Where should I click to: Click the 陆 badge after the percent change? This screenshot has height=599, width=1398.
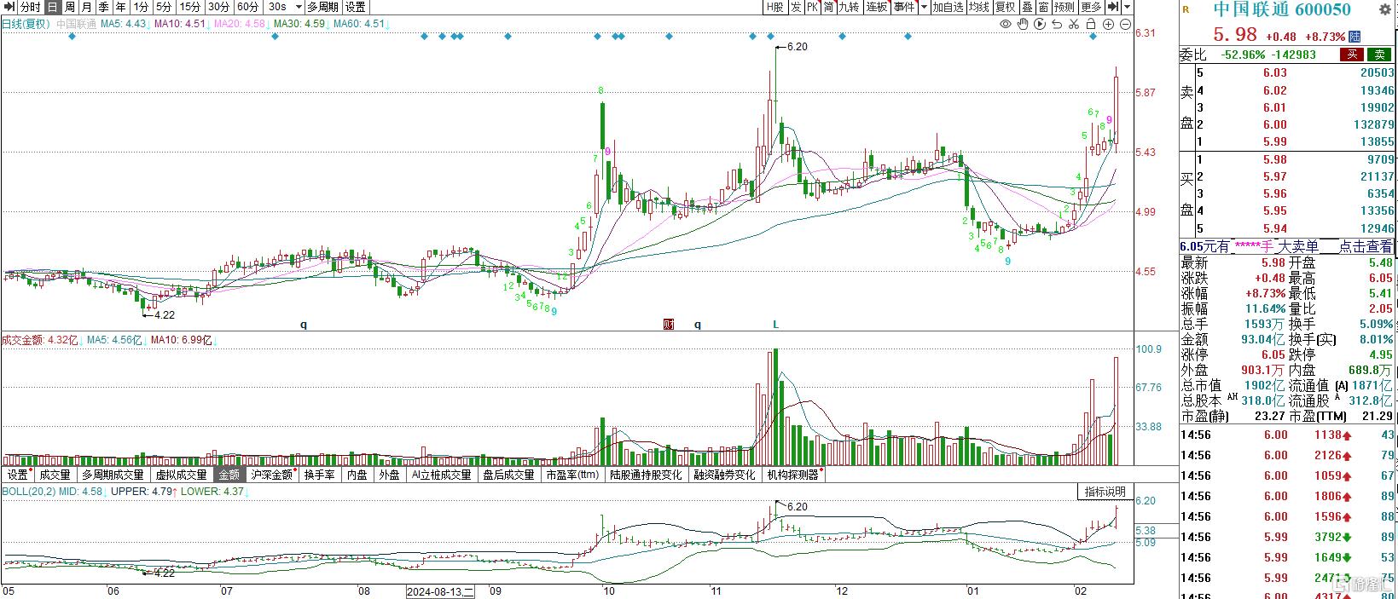point(1354,37)
